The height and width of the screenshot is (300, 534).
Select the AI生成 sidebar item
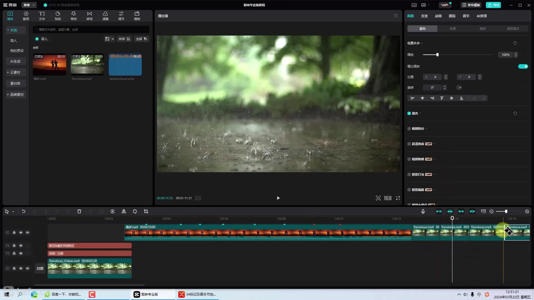[15, 61]
